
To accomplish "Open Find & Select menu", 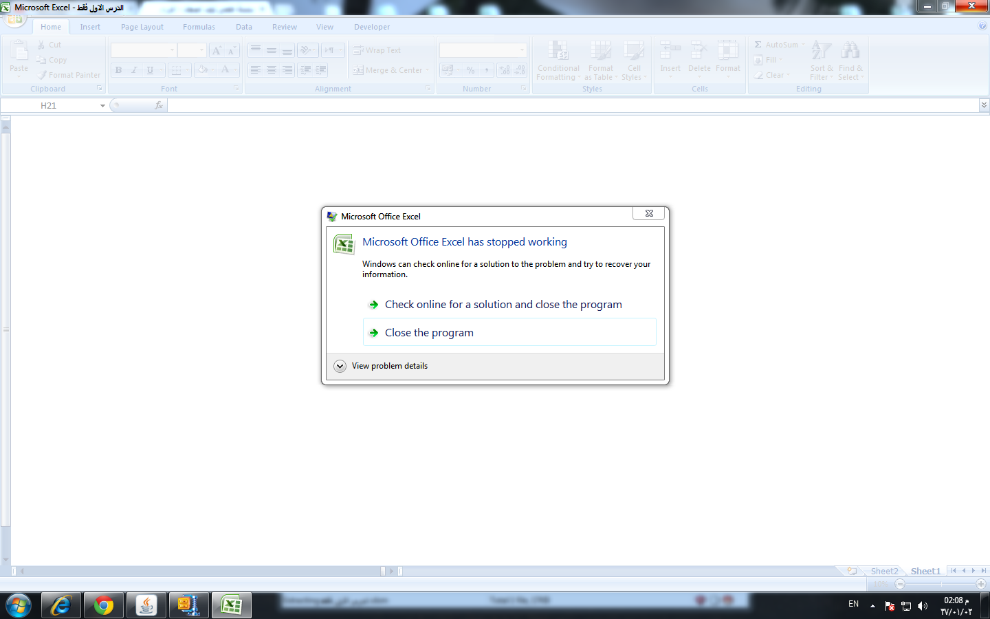I will (850, 61).
